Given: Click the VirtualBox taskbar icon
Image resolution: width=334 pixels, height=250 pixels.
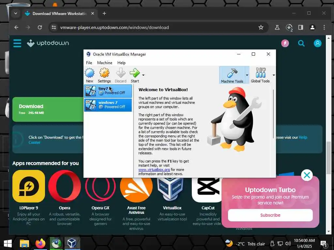Looking at the screenshot, I should click(x=72, y=243).
